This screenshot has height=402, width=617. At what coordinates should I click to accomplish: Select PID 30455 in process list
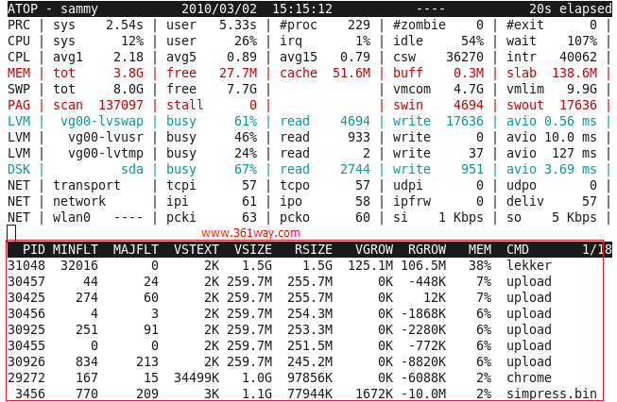(x=26, y=345)
